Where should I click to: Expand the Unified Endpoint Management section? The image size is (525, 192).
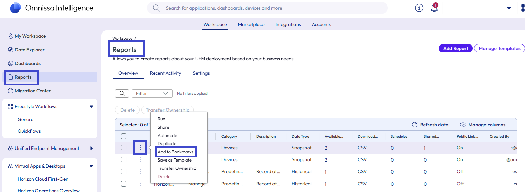pos(91,148)
